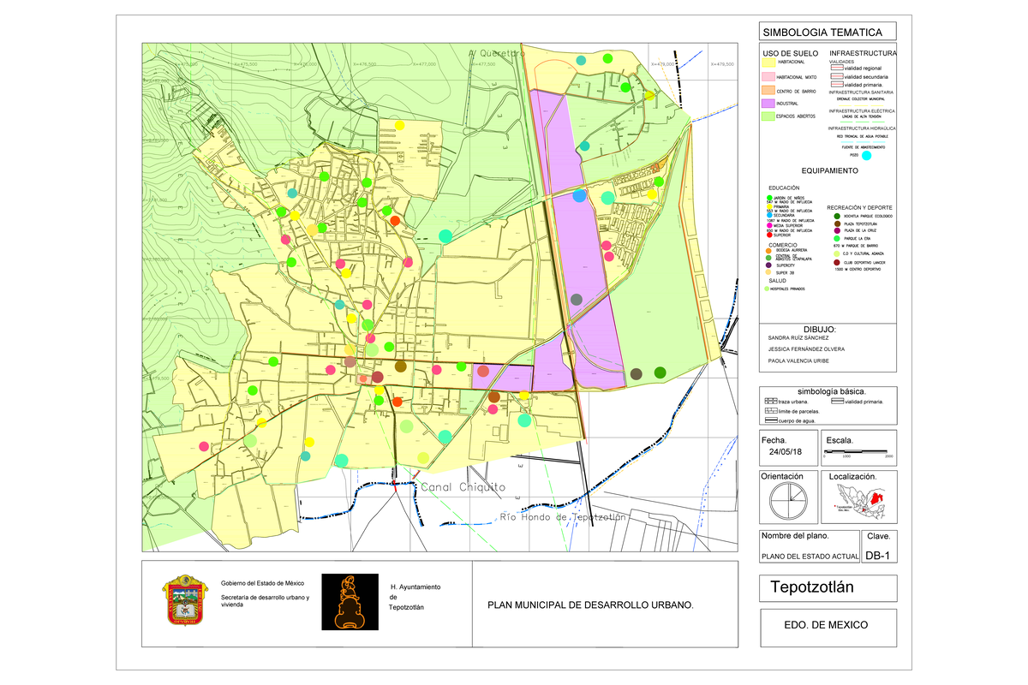The width and height of the screenshot is (1028, 685).
Task: Click the Mexico localization mini-map
Action: pyautogui.click(x=863, y=500)
